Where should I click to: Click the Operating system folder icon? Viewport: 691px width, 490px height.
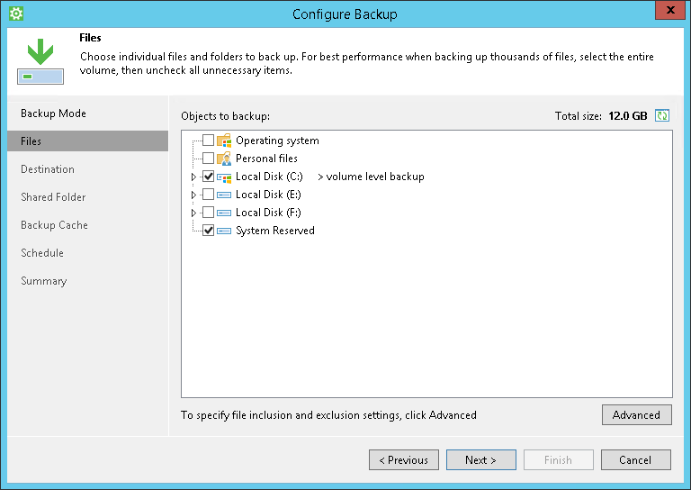click(224, 141)
